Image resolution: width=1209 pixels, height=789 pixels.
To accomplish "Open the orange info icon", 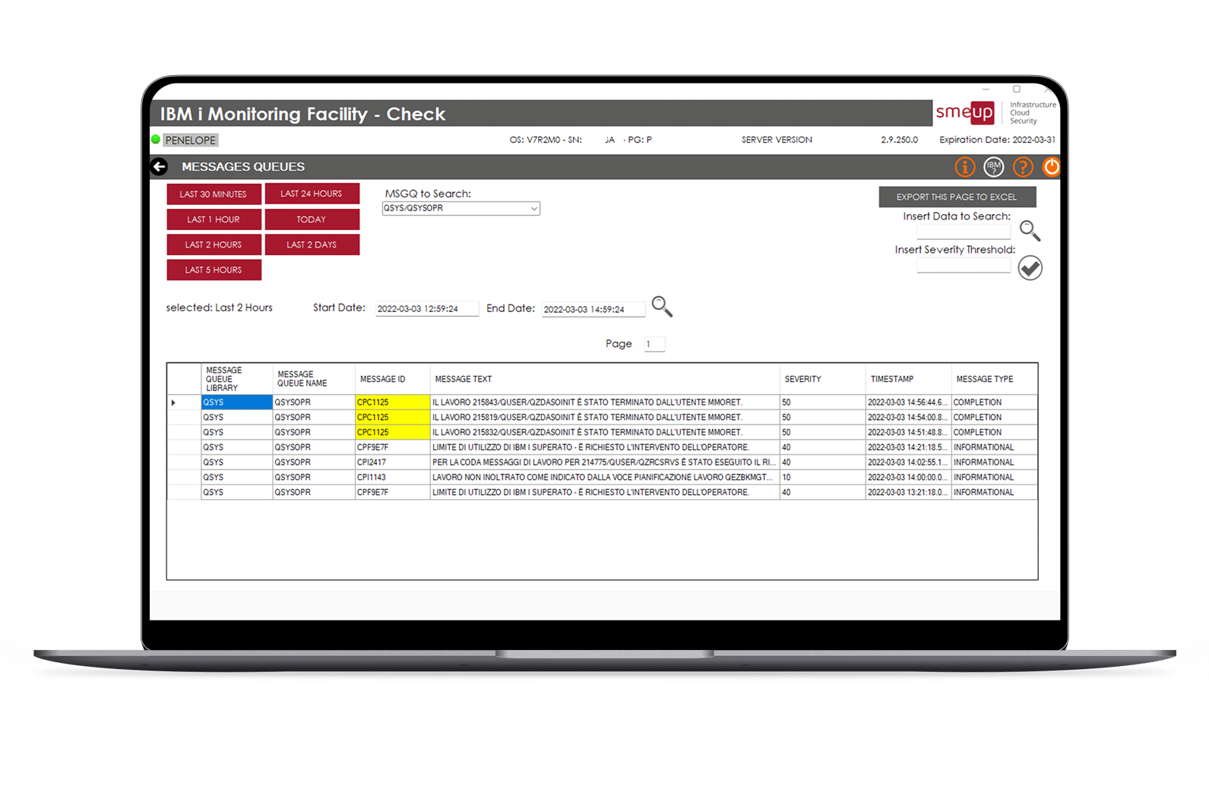I will pyautogui.click(x=964, y=167).
